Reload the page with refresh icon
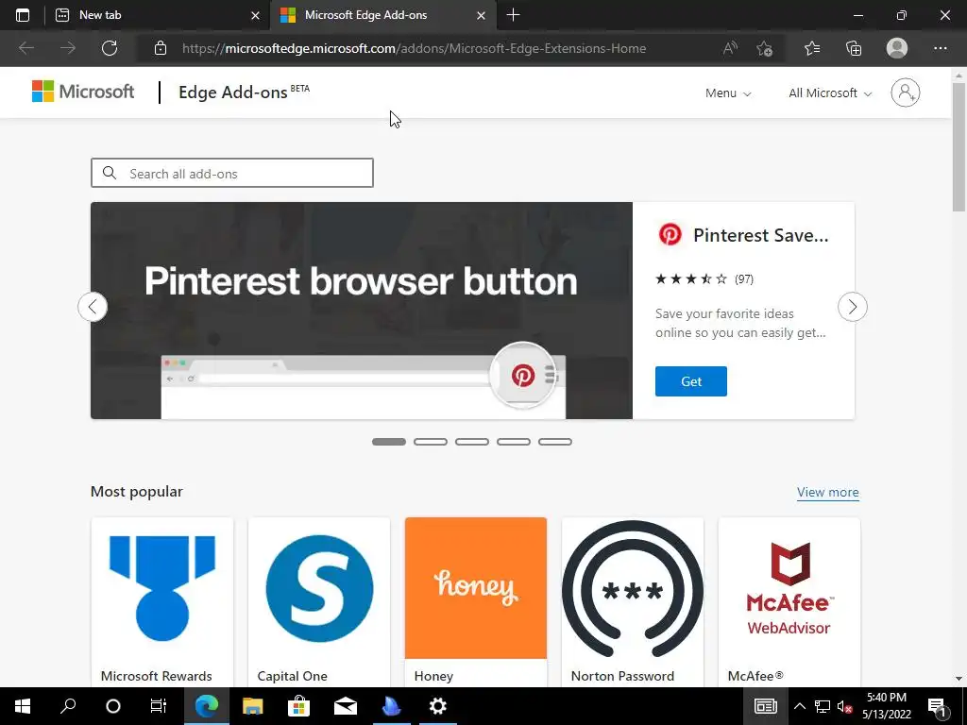This screenshot has width=967, height=725. click(x=110, y=48)
